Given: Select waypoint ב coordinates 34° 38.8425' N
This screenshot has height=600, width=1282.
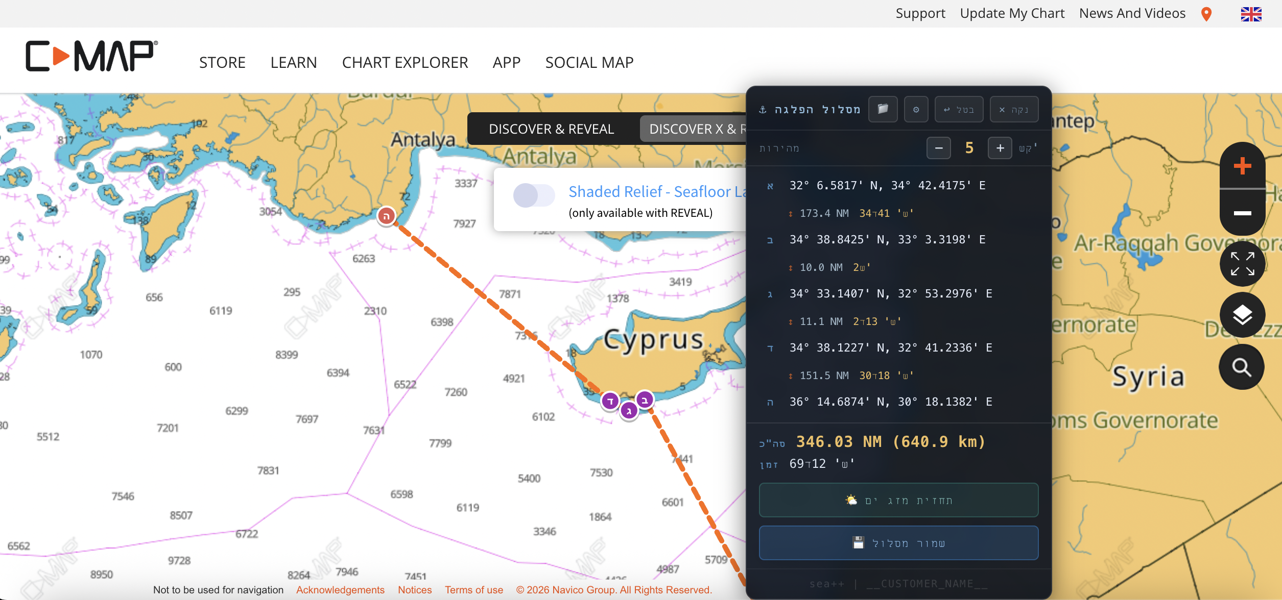Looking at the screenshot, I should click(887, 239).
